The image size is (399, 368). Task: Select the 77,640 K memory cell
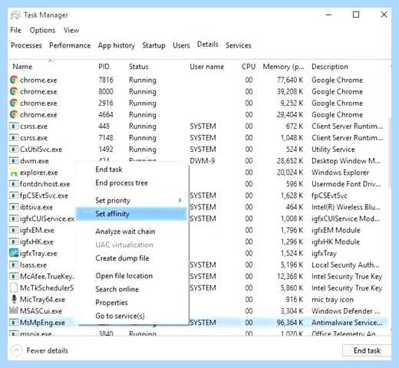point(290,80)
